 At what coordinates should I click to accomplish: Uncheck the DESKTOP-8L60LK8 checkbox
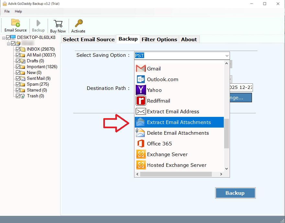pos(8,38)
